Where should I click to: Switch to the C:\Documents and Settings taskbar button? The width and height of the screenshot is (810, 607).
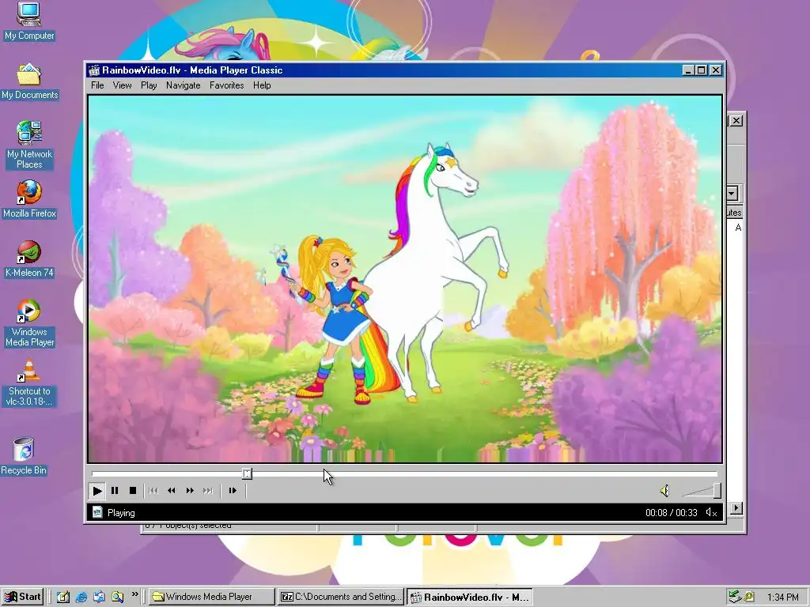341,597
